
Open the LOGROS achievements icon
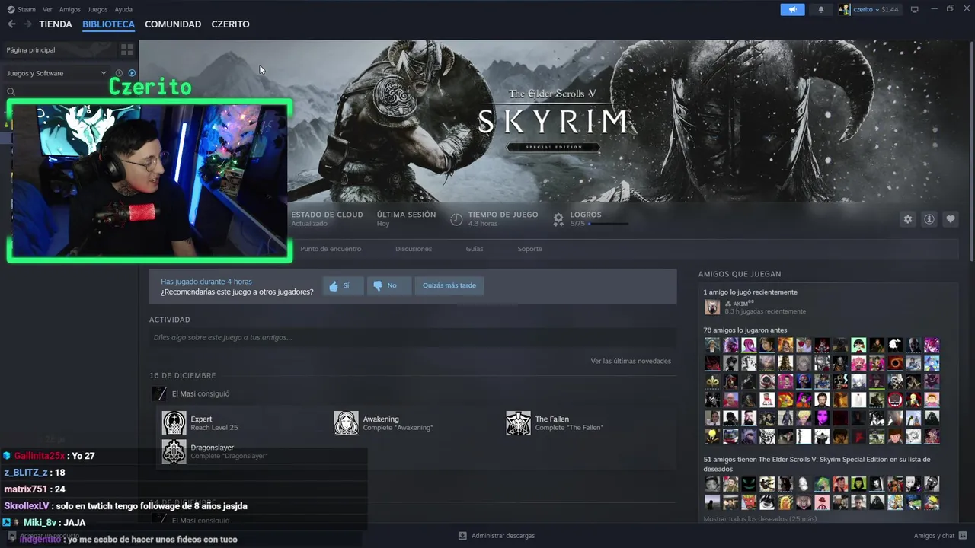coord(558,219)
